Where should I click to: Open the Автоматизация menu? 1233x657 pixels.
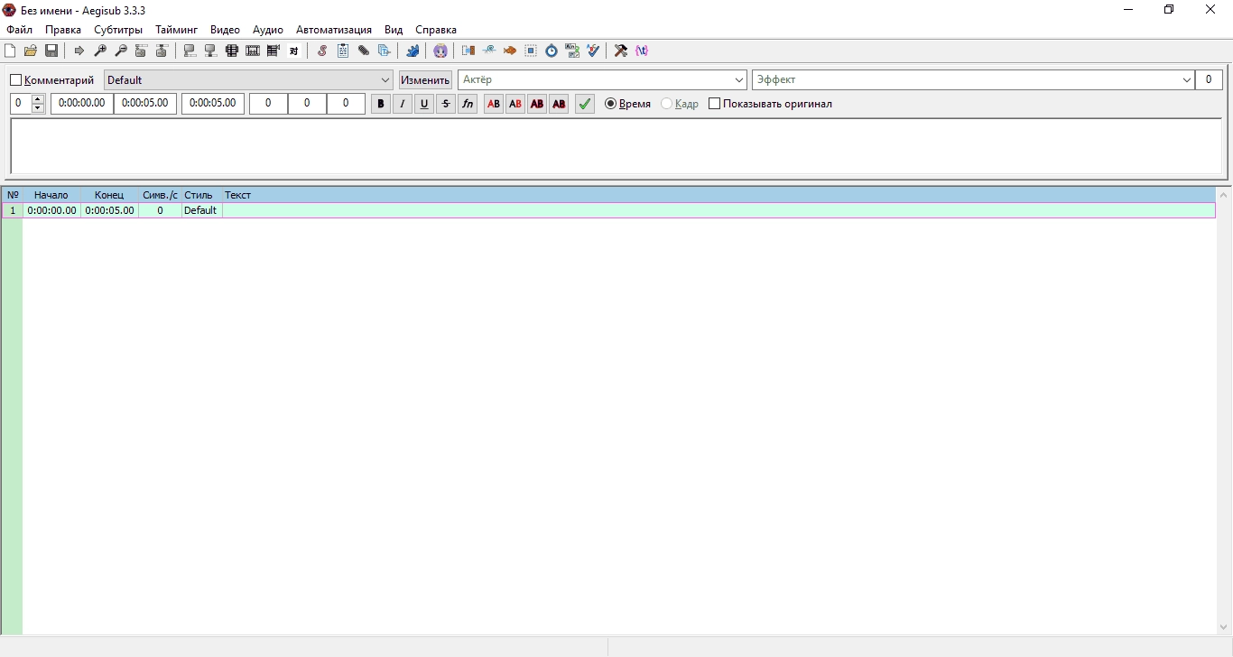pos(334,30)
